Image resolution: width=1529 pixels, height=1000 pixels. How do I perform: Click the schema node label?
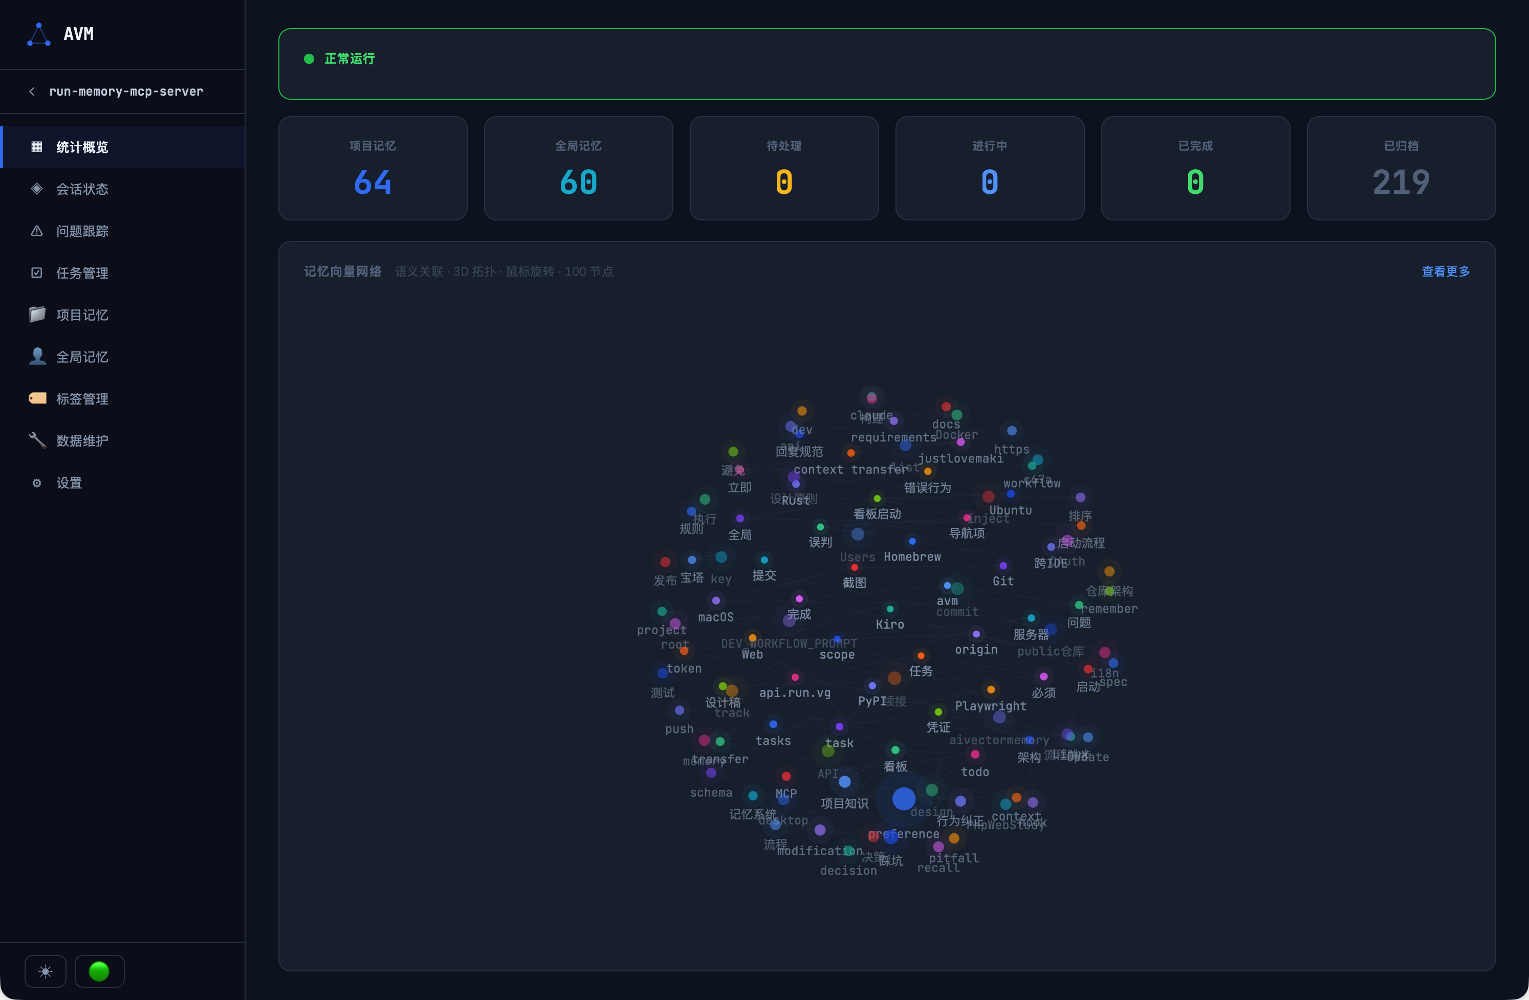(711, 792)
